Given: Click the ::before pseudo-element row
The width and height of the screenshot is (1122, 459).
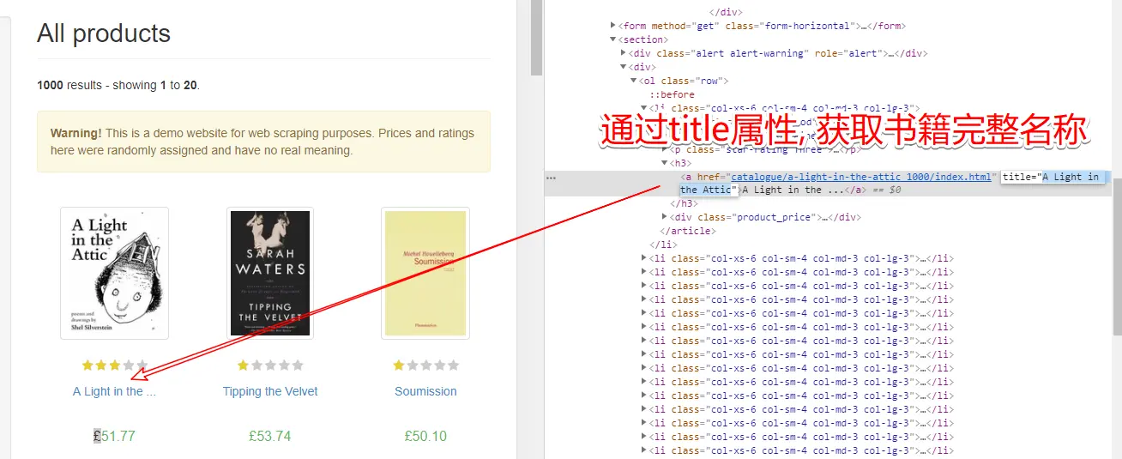Looking at the screenshot, I should (672, 94).
